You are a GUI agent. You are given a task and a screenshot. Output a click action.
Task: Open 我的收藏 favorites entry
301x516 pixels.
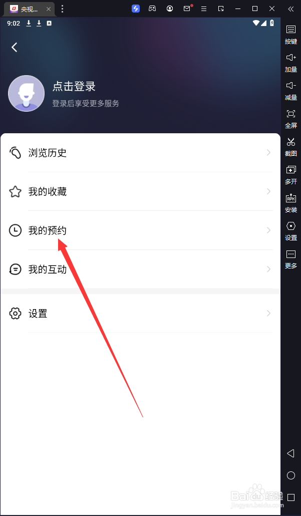[x=140, y=191]
